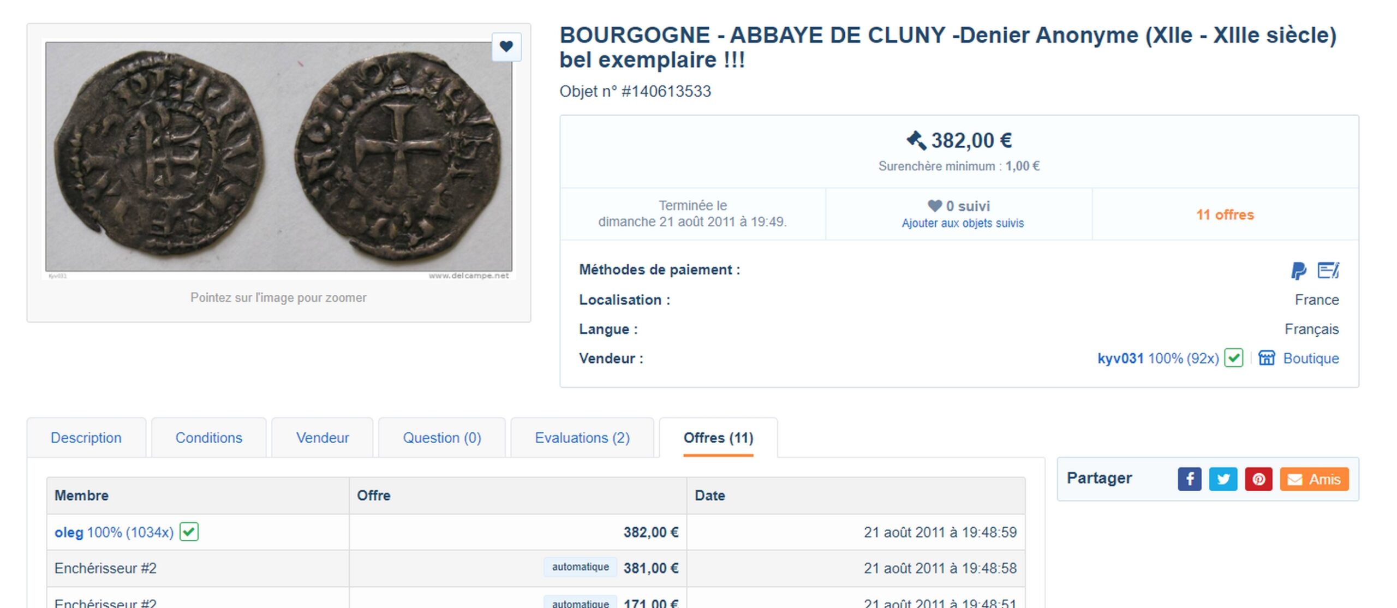The height and width of the screenshot is (608, 1397).
Task: Click the heart favorite icon on coin image
Action: click(x=506, y=47)
